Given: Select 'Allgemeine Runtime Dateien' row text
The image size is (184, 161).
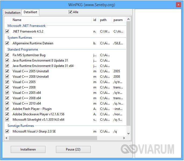Looking at the screenshot, I should click(33, 43).
